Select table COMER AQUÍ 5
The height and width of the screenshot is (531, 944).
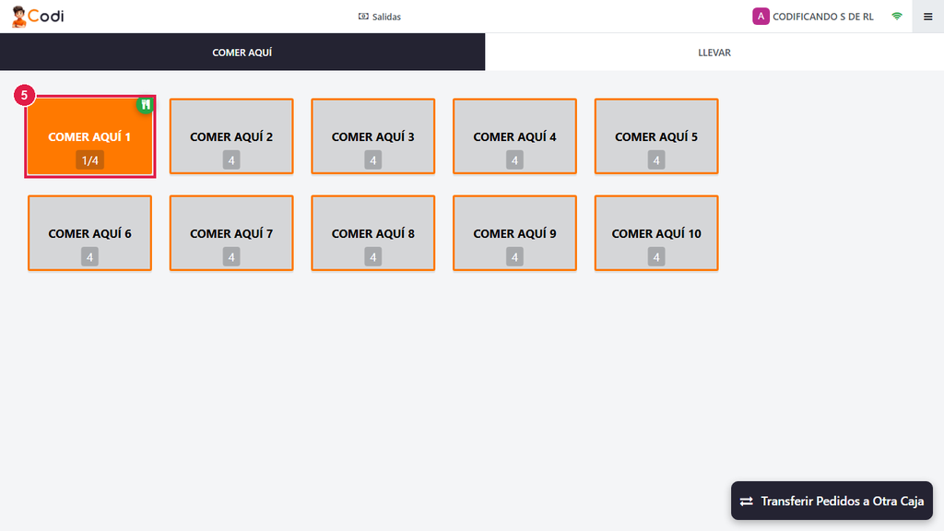pyautogui.click(x=656, y=136)
